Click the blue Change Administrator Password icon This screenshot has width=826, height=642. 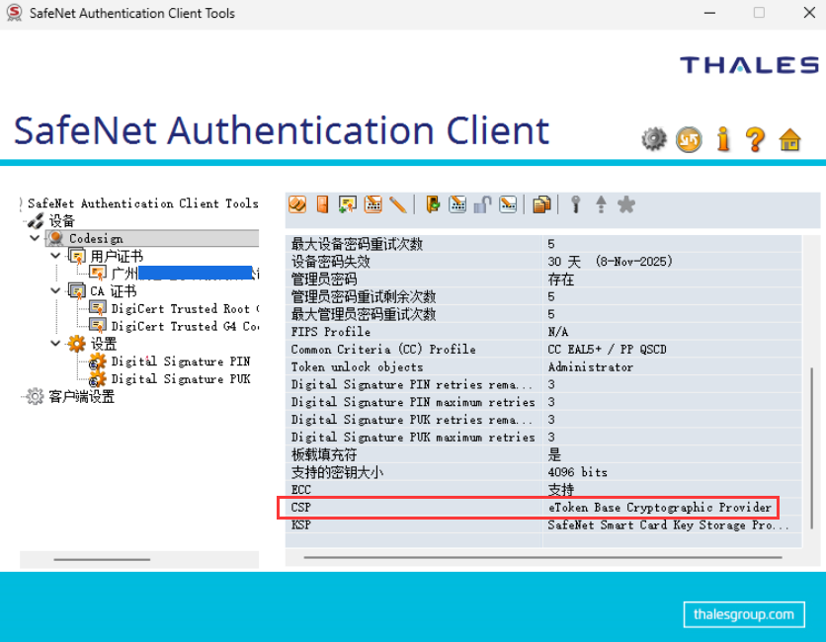tap(457, 204)
